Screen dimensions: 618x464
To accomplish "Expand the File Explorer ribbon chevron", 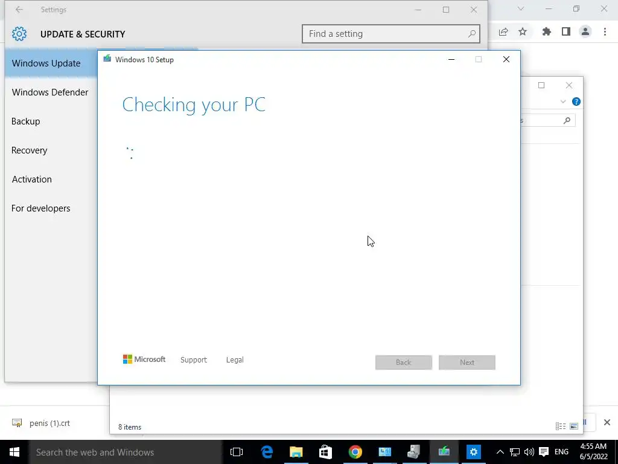I will tap(563, 101).
